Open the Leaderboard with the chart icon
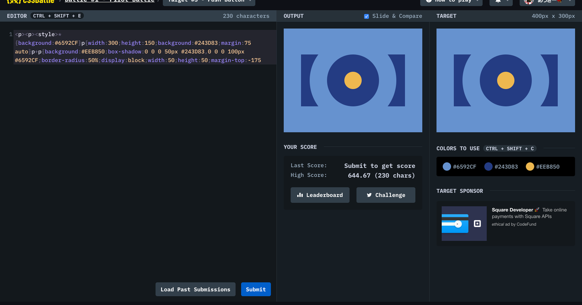The height and width of the screenshot is (305, 582). click(320, 195)
